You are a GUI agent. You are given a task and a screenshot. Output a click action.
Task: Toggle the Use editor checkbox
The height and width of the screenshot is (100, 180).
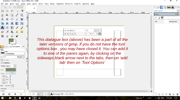click(x=2, y=60)
